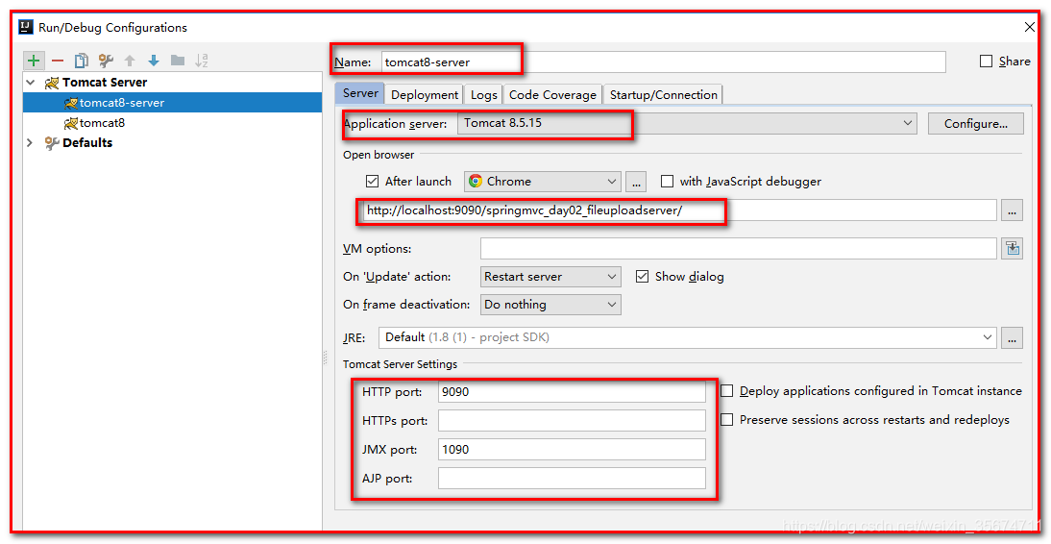
Task: Switch to the Deployment tab
Action: 425,94
